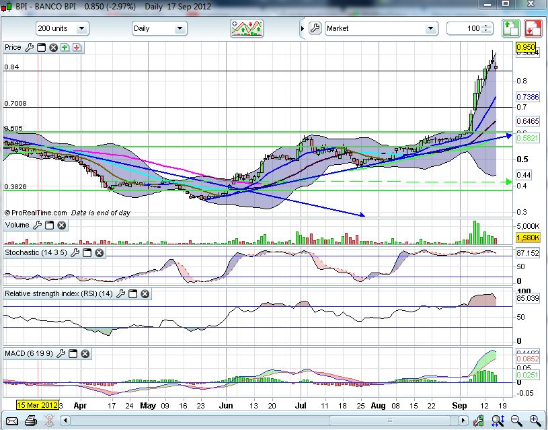Click the green up arrow in Price panel
This screenshot has height=430, width=548.
point(65,48)
